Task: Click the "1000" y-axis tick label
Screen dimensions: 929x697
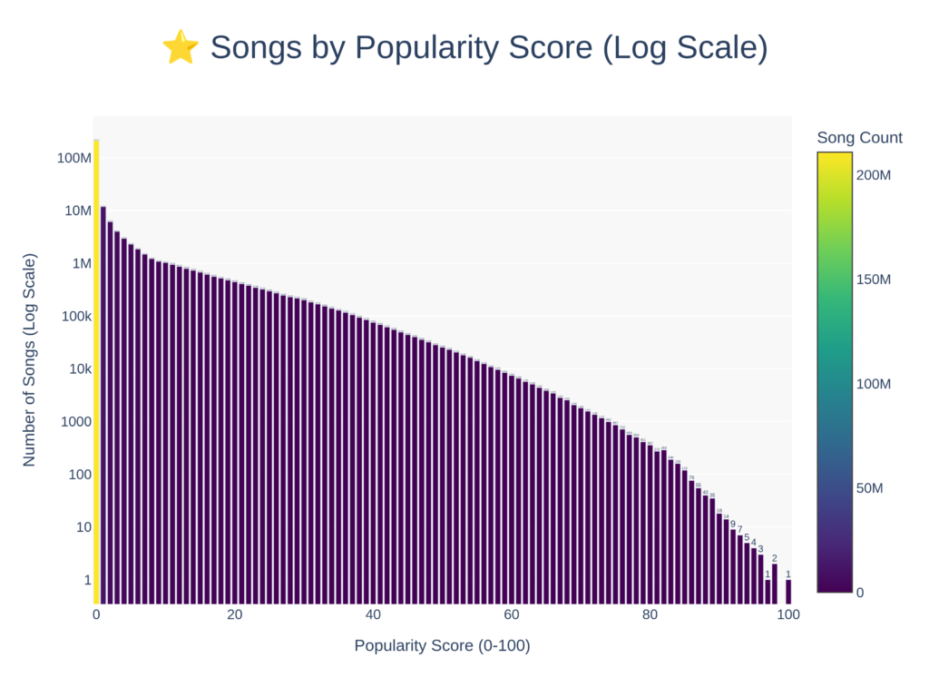Action: click(x=76, y=422)
